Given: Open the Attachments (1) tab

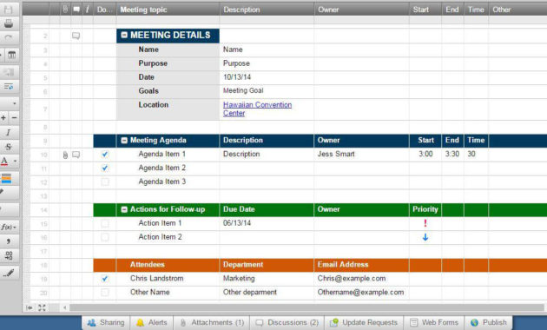Looking at the screenshot, I should pyautogui.click(x=212, y=322).
